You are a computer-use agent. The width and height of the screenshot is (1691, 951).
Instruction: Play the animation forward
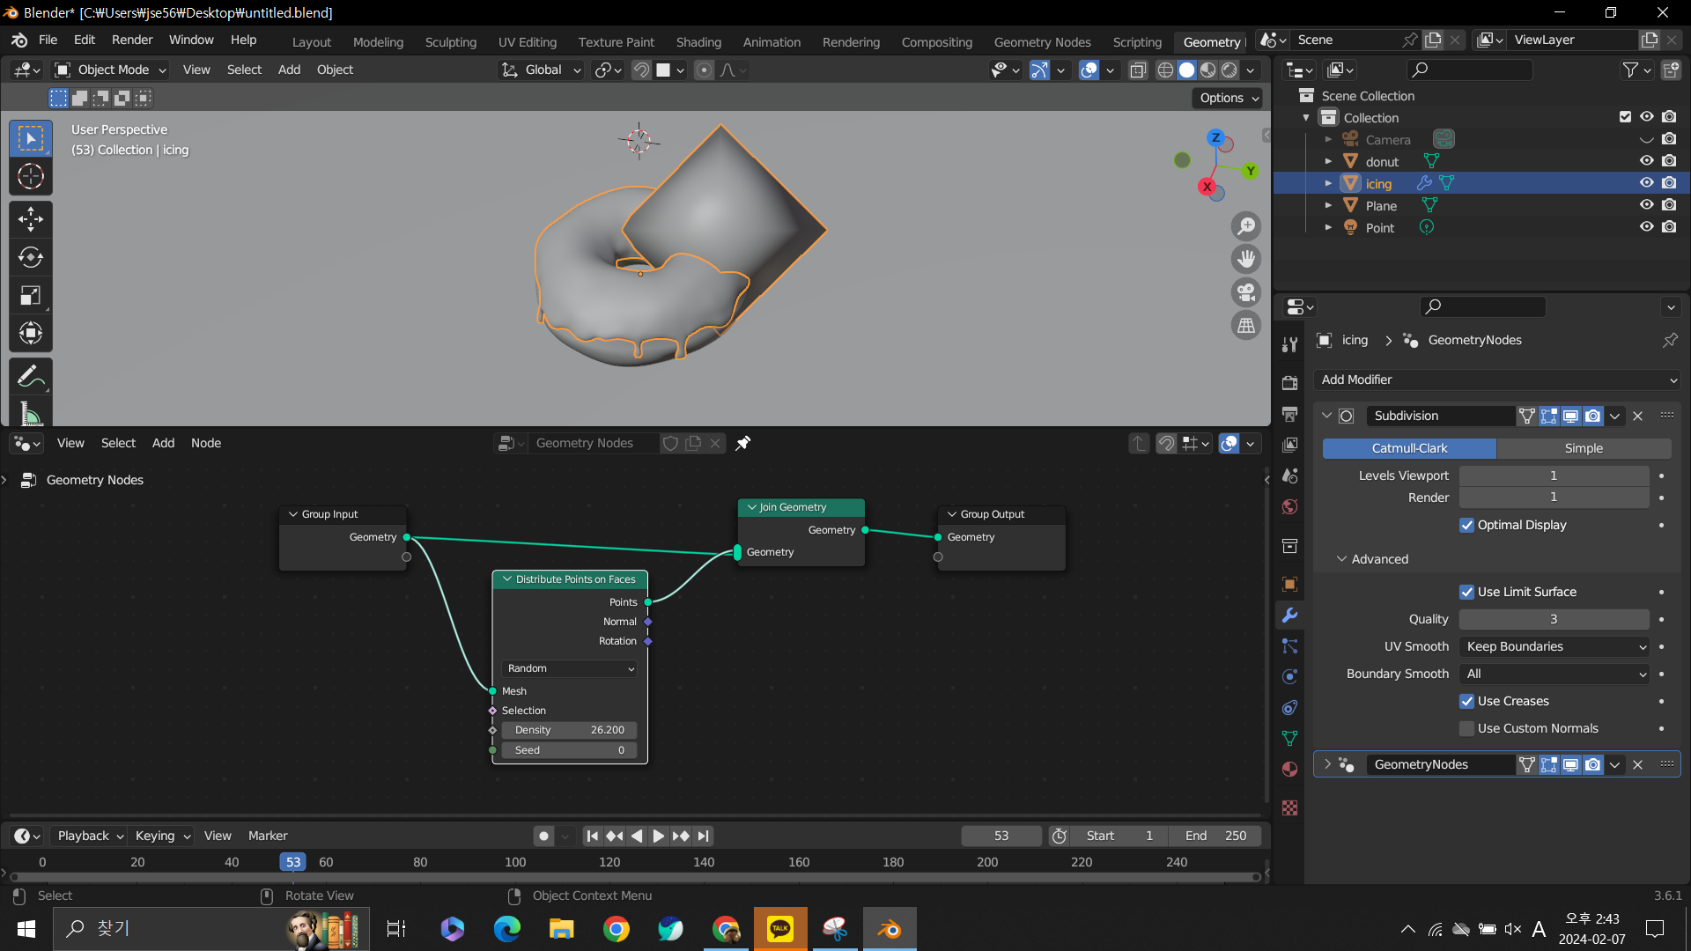click(x=658, y=836)
